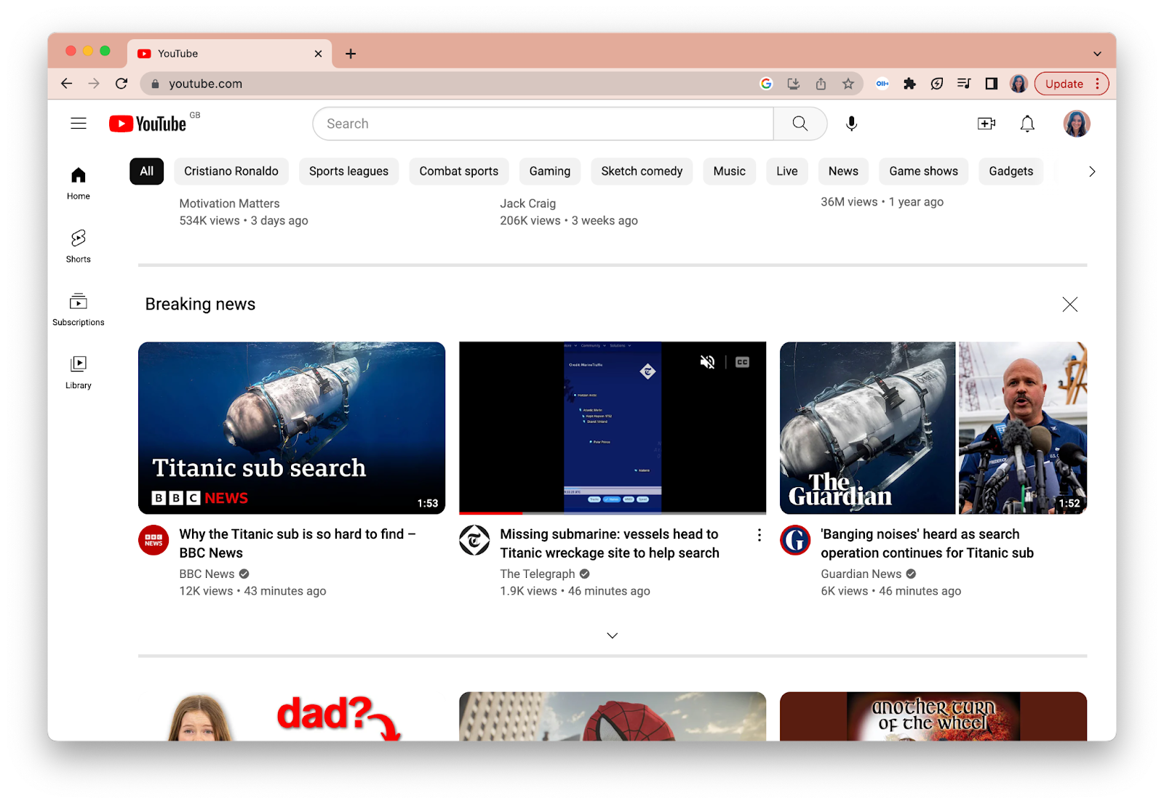The image size is (1164, 804).
Task: Open Guardian News channel name link
Action: [861, 574]
